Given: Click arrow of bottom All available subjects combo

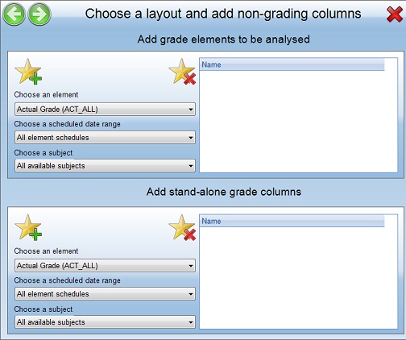Looking at the screenshot, I should [x=191, y=322].
